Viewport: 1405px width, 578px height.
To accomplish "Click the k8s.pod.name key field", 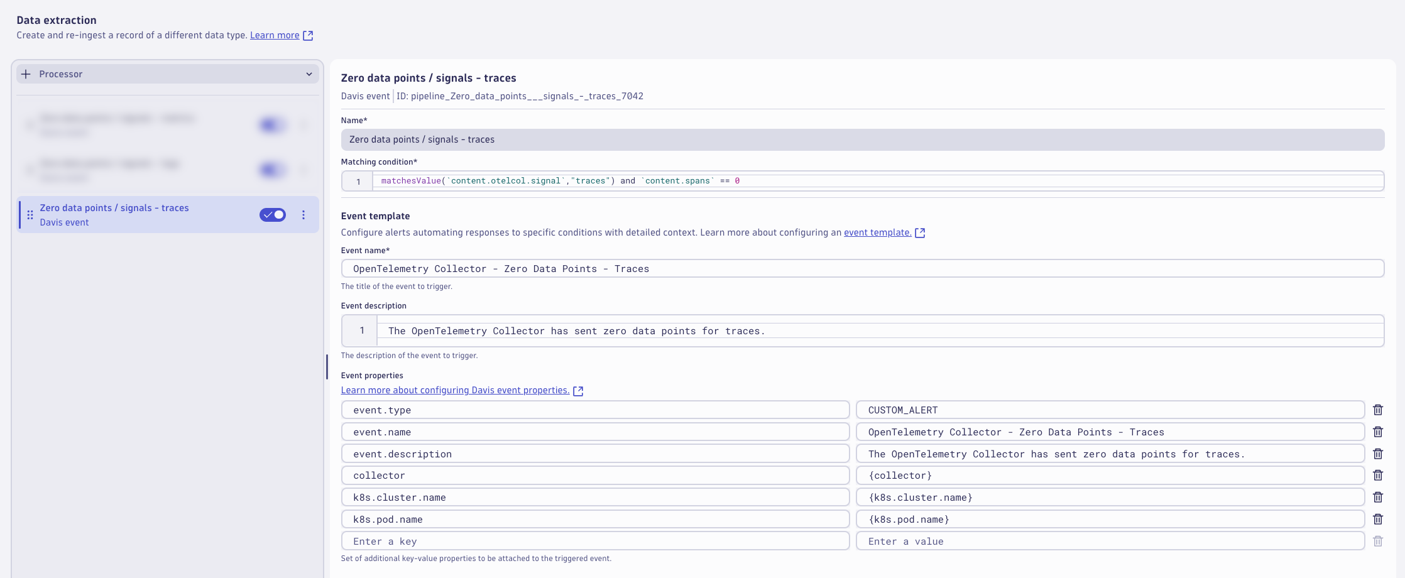I will click(x=595, y=519).
